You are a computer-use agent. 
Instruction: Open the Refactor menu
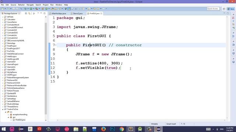(21, 5)
